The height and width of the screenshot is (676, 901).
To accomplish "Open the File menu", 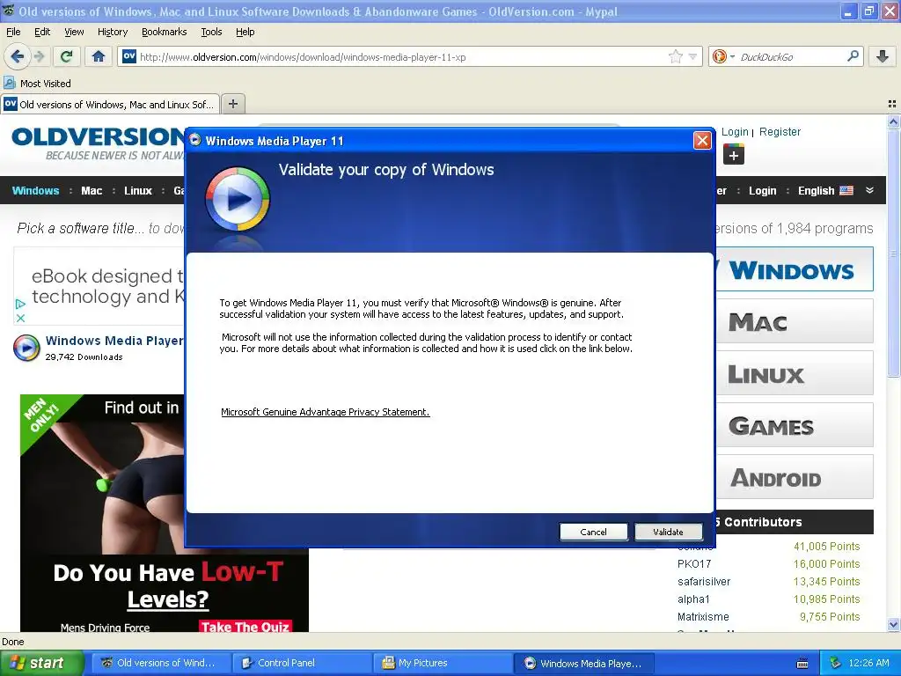I will 13,32.
